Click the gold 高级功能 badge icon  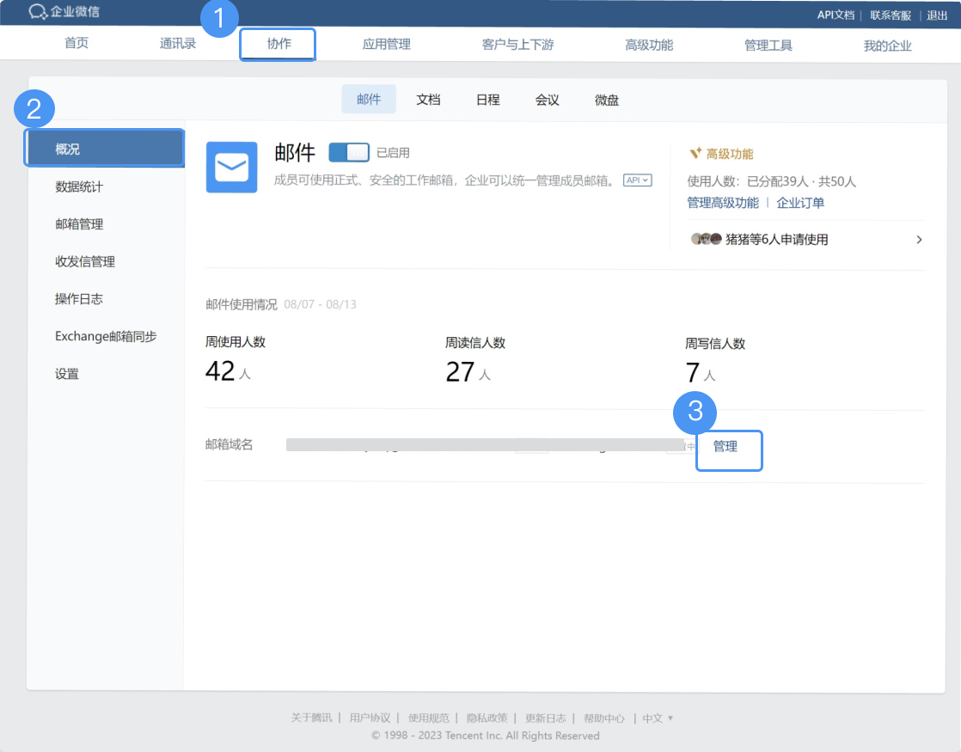point(695,154)
